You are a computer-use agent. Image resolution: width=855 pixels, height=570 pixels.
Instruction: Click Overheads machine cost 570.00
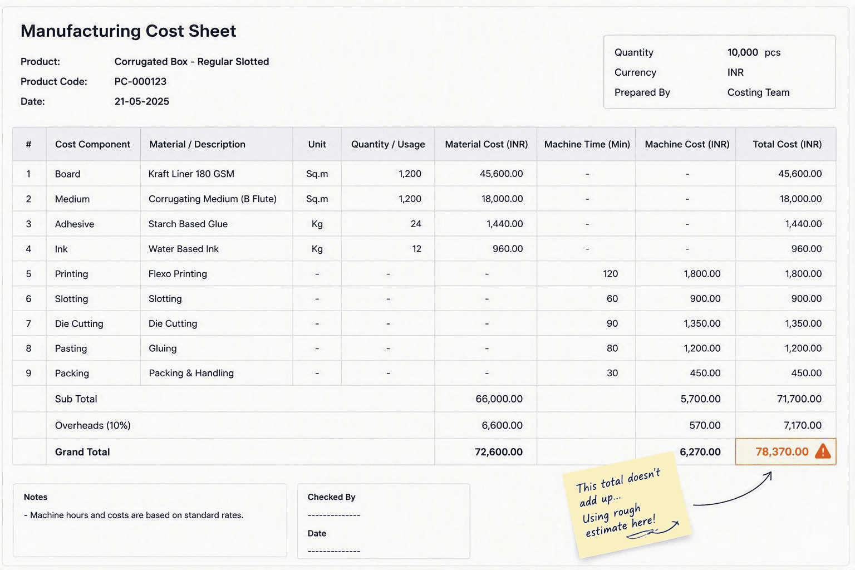point(705,426)
